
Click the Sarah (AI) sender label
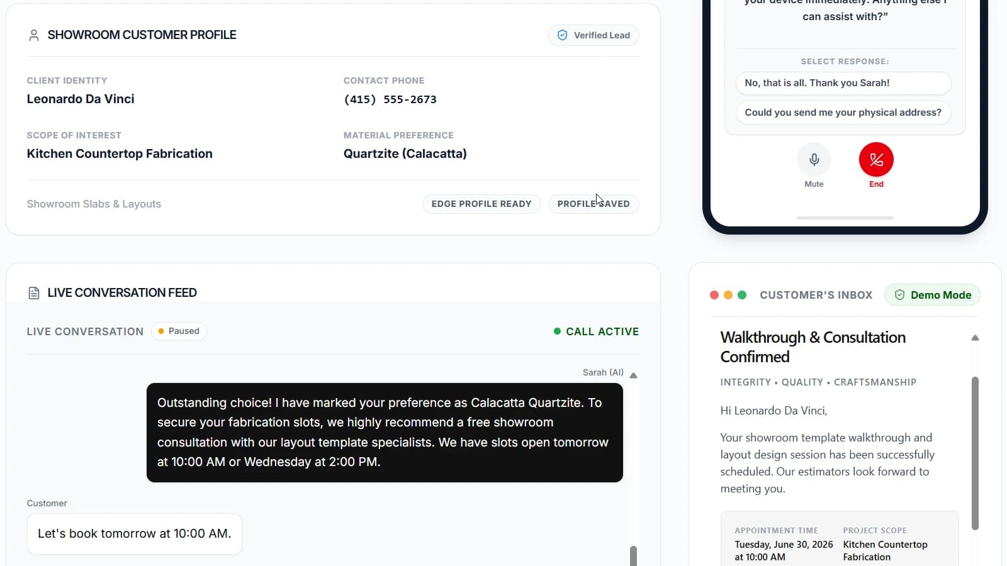point(603,372)
